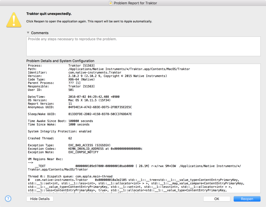Image resolution: width=266 pixels, height=207 pixels.
Task: Click the title bar document icon
Action: (x=111, y=3)
